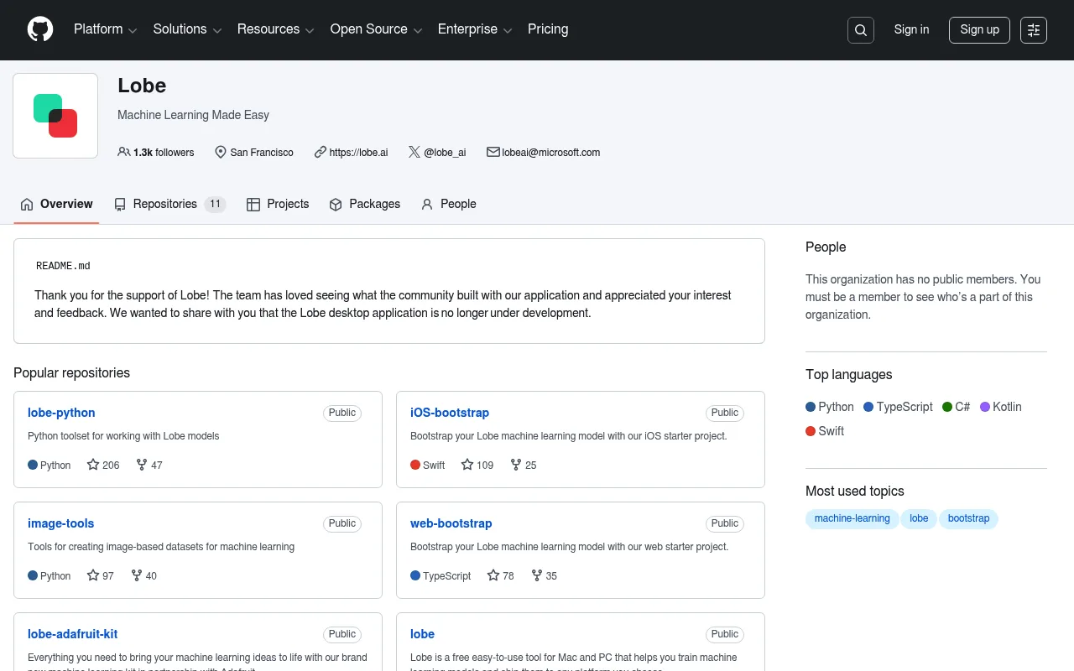1074x671 pixels.
Task: Click the Sign in link
Action: (x=911, y=29)
